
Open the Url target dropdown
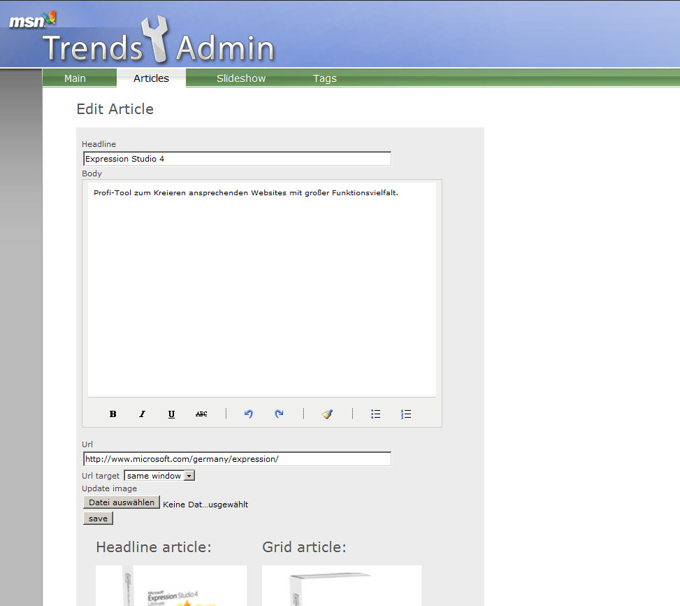(x=159, y=476)
